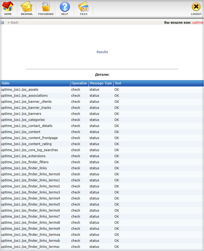The height and width of the screenshot is (251, 204).
Task: Click 'OK' in the jos_finder_filters row
Action: [x=117, y=162]
